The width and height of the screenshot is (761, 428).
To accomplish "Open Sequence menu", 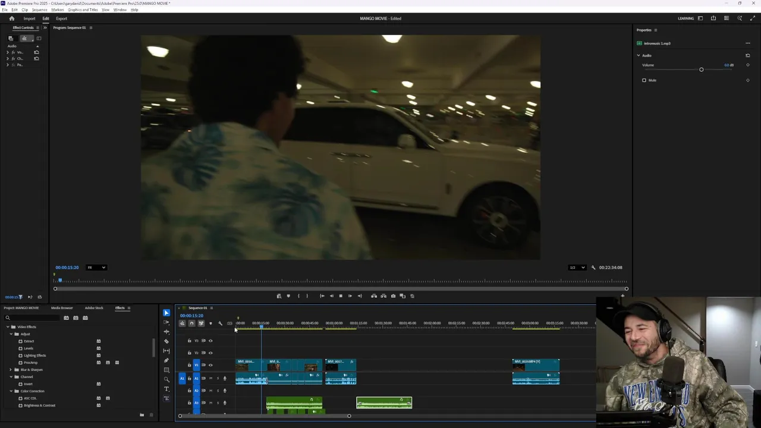I will tap(40, 10).
